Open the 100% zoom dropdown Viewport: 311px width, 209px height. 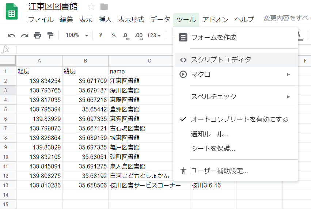pos(77,35)
